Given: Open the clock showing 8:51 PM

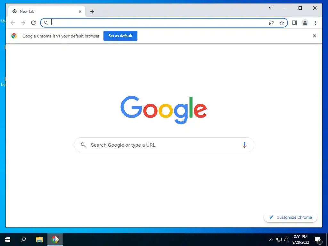Looking at the screenshot, I should click(300, 240).
